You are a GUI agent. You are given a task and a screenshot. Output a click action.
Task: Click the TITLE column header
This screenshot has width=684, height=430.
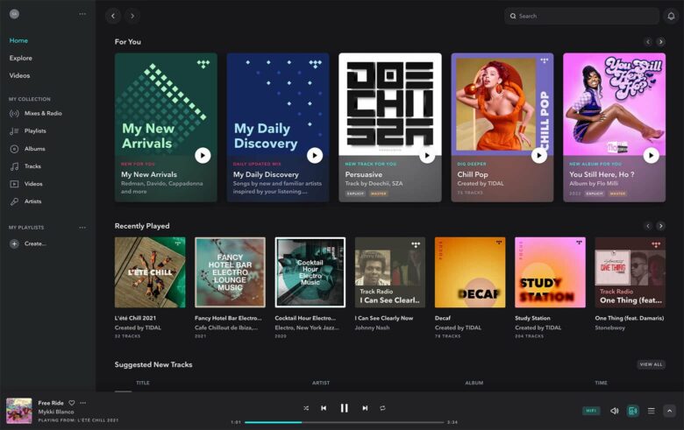tap(143, 383)
